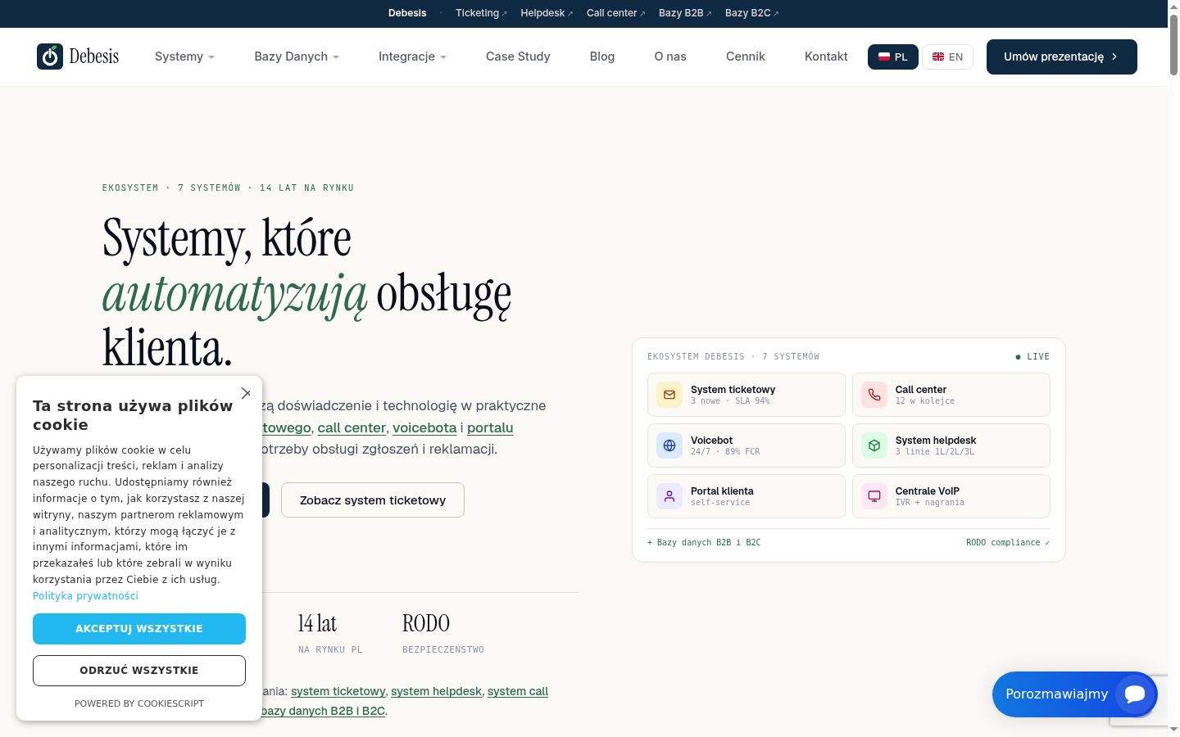This screenshot has height=737, width=1180.
Task: Select the Portal klienta card title
Action: pyautogui.click(x=722, y=491)
